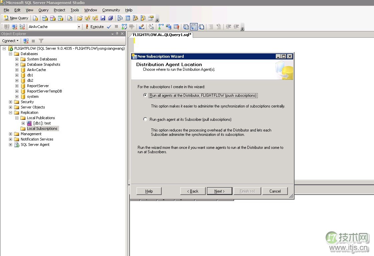Expand the db1 database node

point(17,75)
